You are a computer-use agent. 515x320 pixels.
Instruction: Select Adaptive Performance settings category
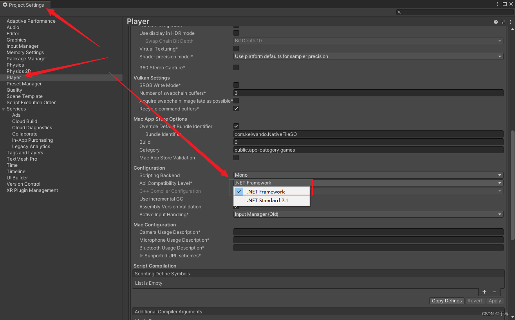[x=31, y=21]
